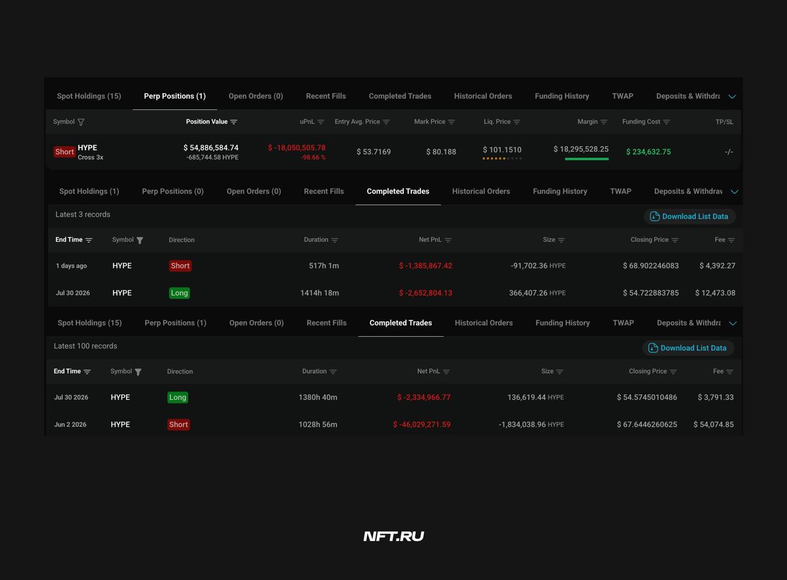The width and height of the screenshot is (787, 580).
Task: Download List Data for Latest 3 records
Action: [689, 216]
